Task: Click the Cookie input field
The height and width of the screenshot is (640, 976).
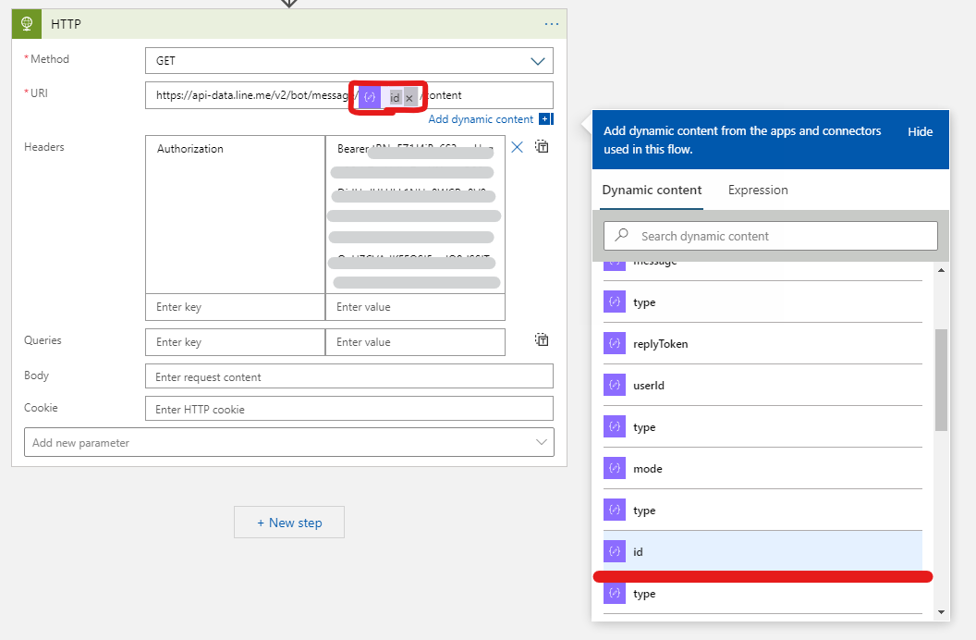Action: pyautogui.click(x=349, y=409)
